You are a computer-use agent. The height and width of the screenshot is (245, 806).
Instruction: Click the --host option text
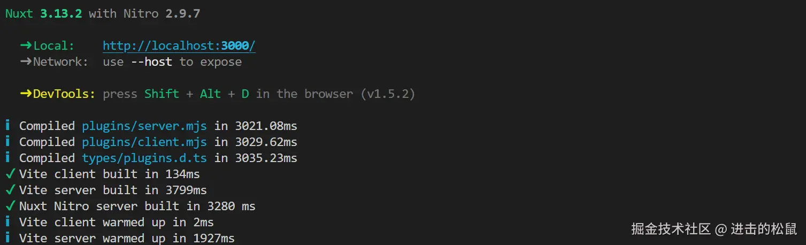(x=151, y=62)
